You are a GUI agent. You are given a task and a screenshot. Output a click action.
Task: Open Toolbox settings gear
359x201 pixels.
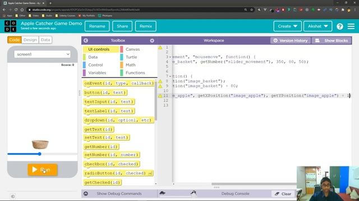pyautogui.click(x=152, y=41)
